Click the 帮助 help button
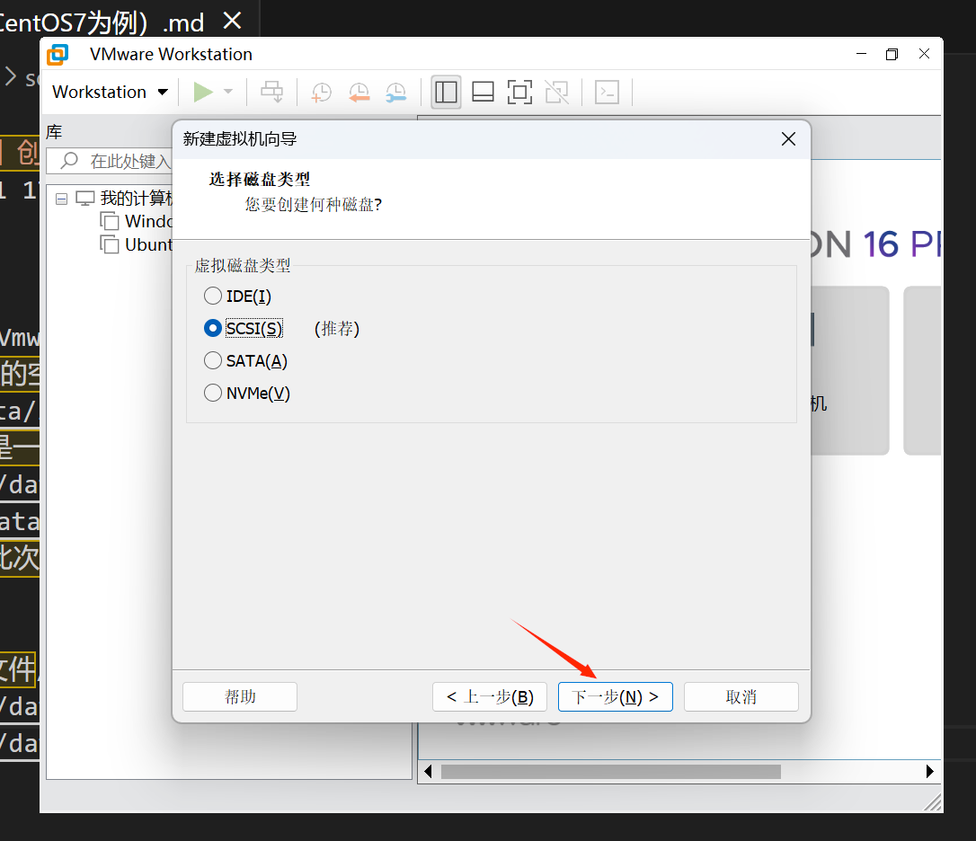This screenshot has height=841, width=976. pos(240,696)
